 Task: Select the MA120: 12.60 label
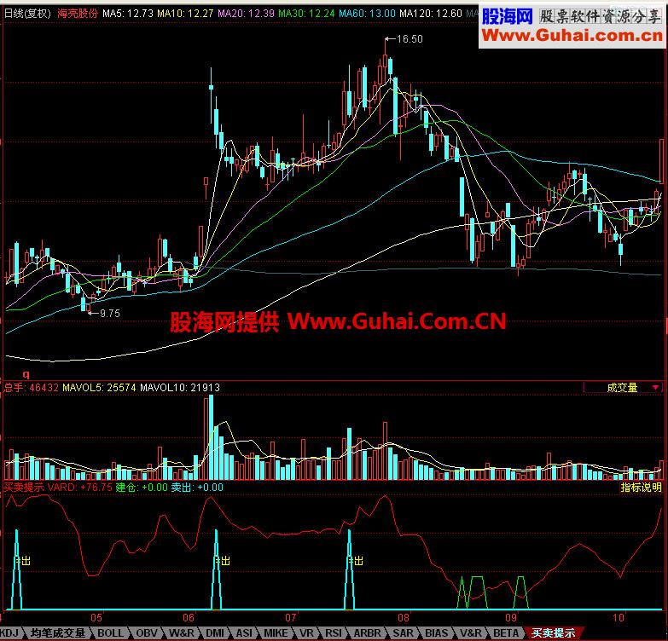point(431,14)
